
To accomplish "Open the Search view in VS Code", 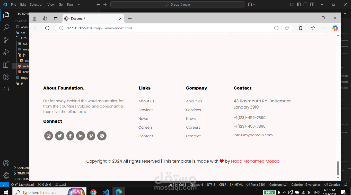I will [x=6, y=27].
